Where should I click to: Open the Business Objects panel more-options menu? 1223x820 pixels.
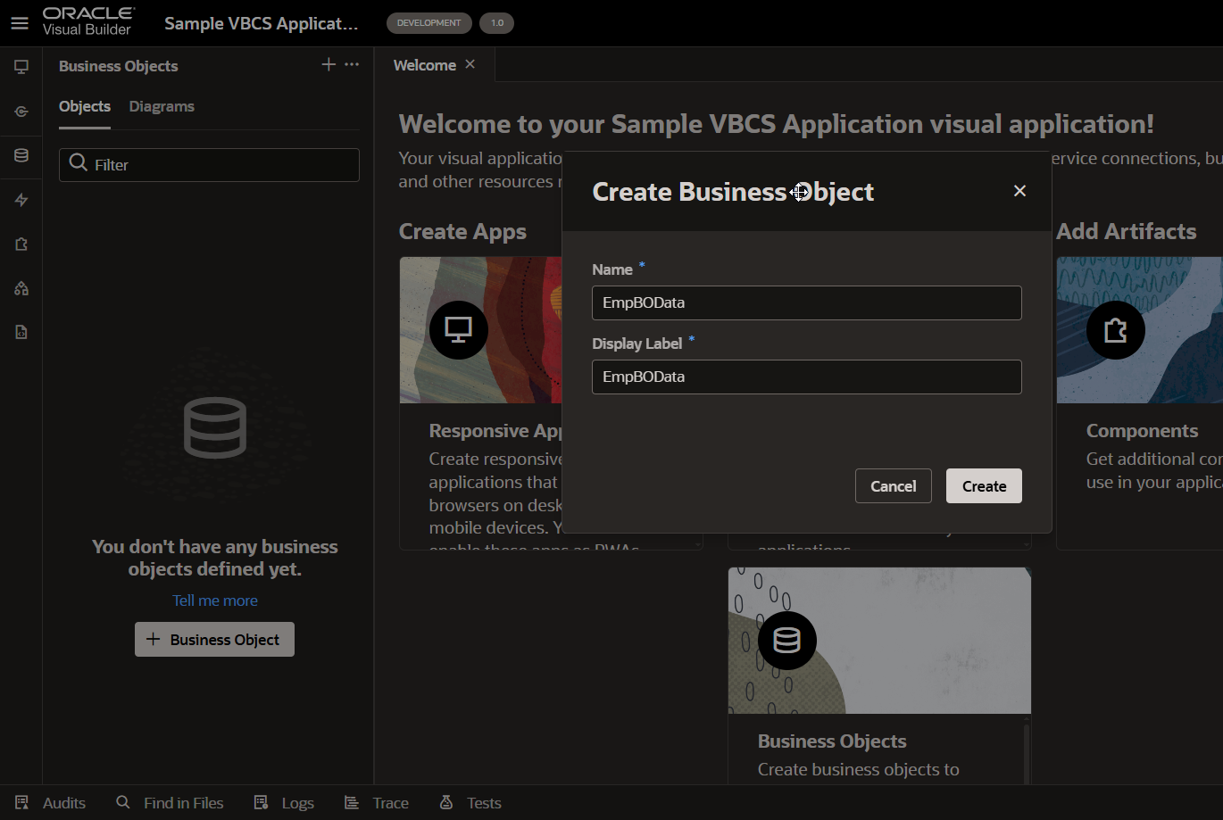[352, 64]
